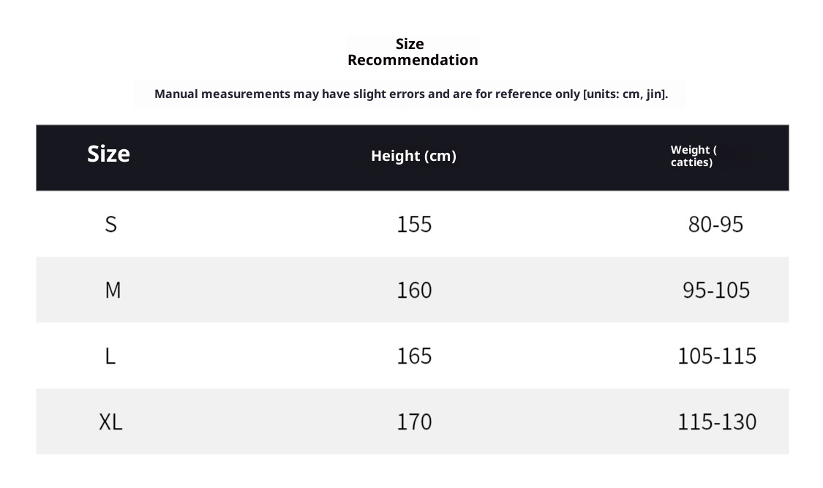Screen dimensions: 823x488
Task: Click the 'Size' word in the top title
Action: click(410, 44)
